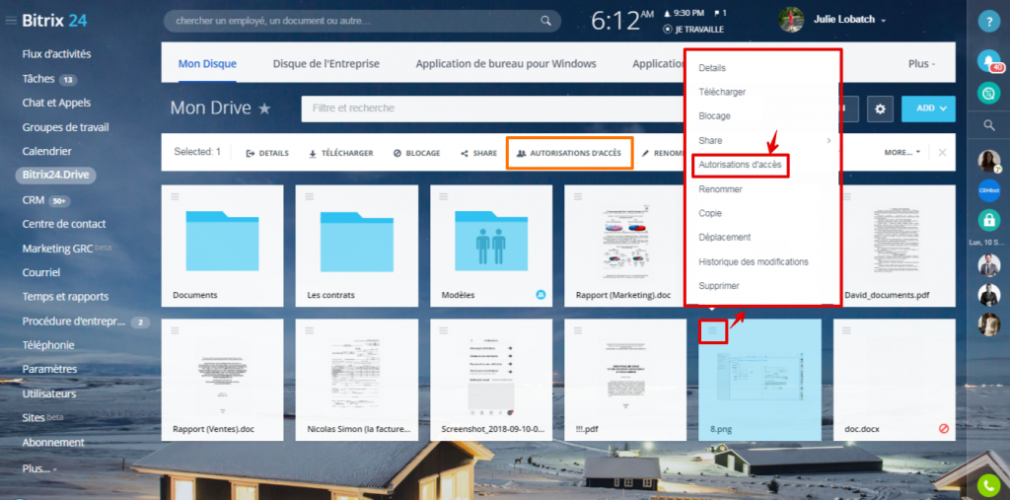Open Flux d'activités in left sidebar
This screenshot has width=1010, height=500.
[x=56, y=54]
